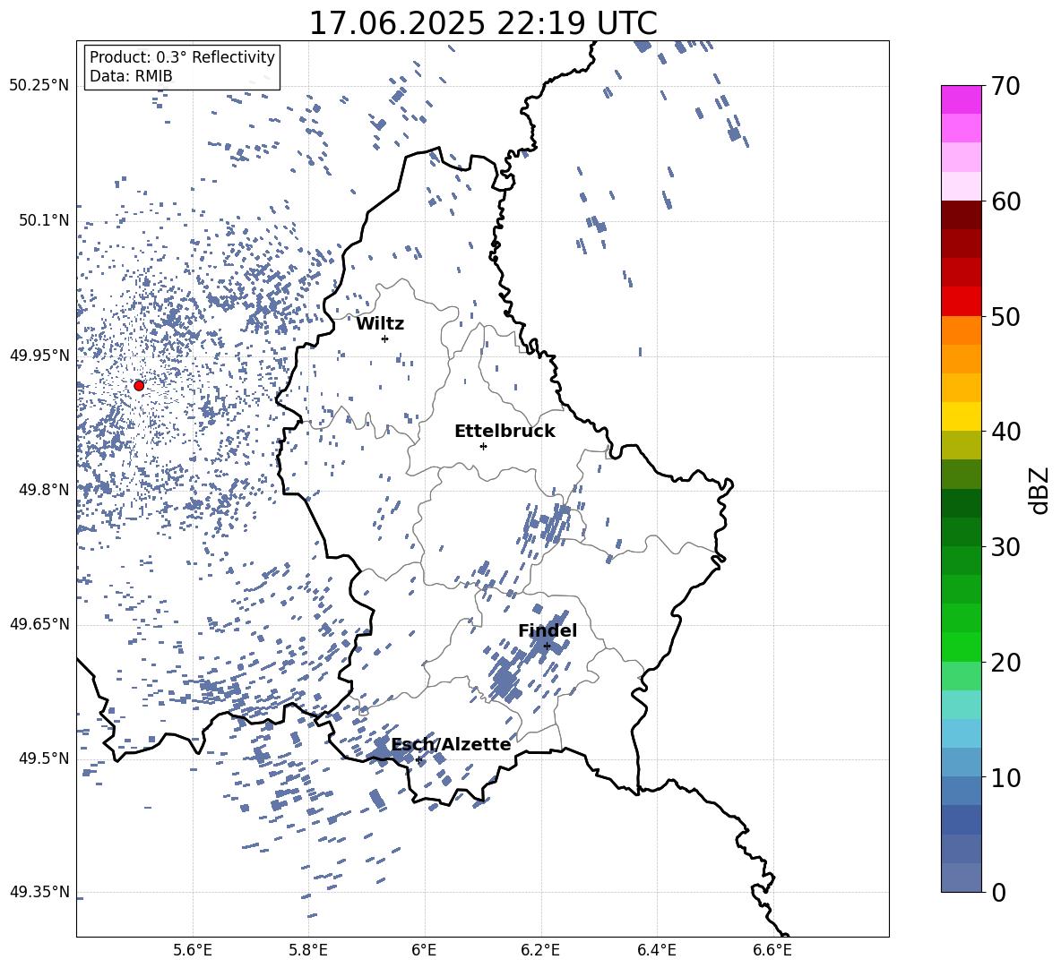Click the 50.25°N latitude label

[39, 86]
